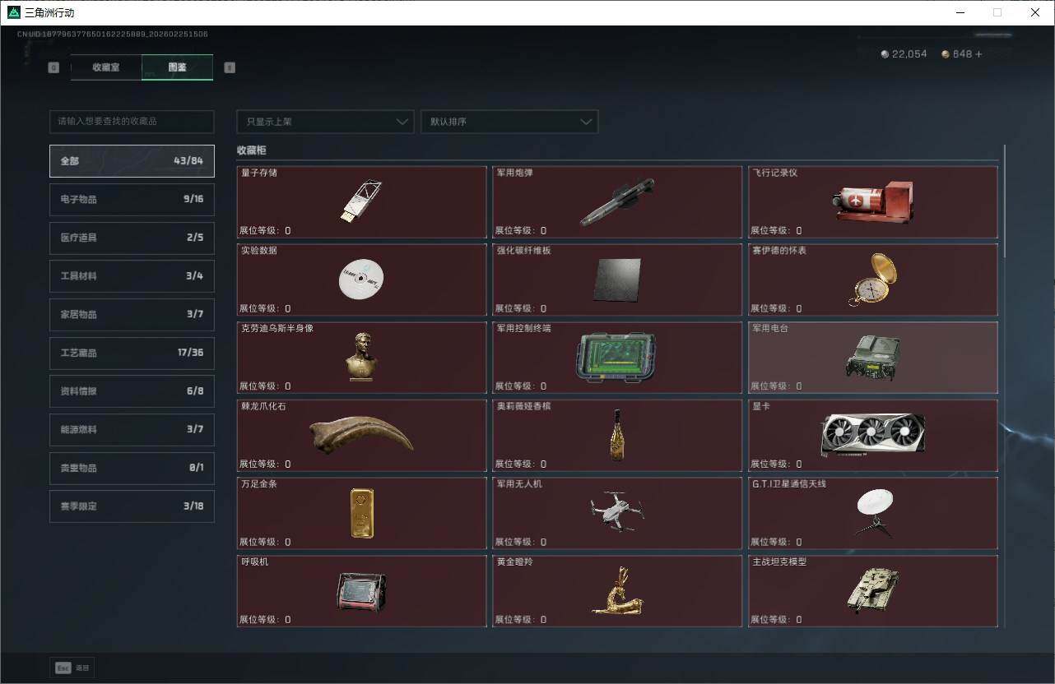Select the 图鉴 tab
The image size is (1055, 684).
[x=177, y=67]
